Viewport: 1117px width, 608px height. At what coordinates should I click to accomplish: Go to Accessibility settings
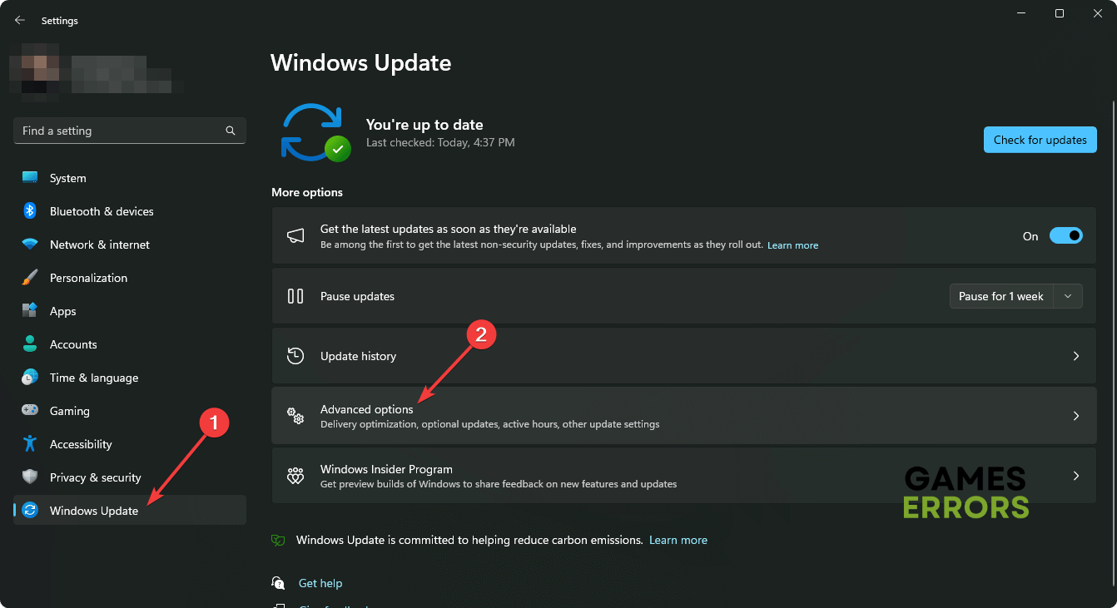(130, 444)
